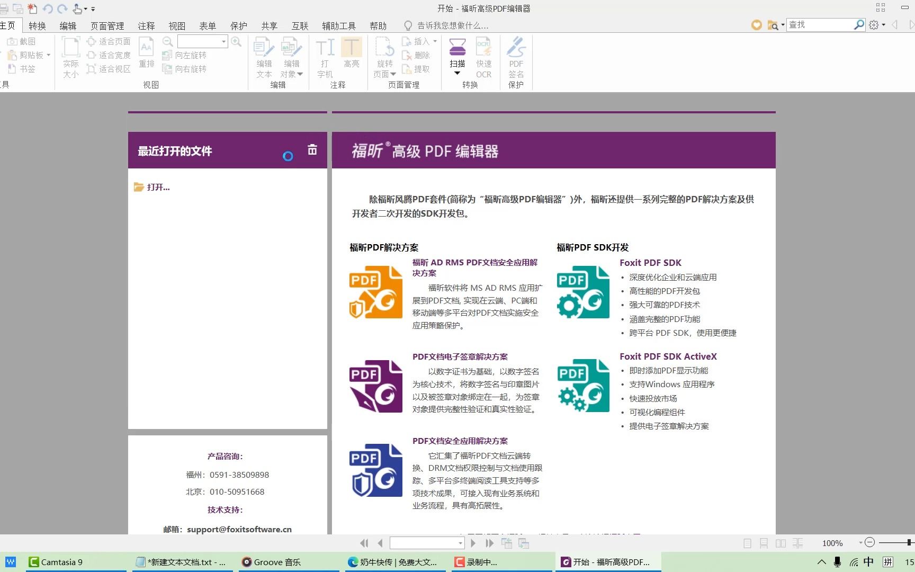Click the find search magnifier icon
915x572 pixels.
[859, 24]
